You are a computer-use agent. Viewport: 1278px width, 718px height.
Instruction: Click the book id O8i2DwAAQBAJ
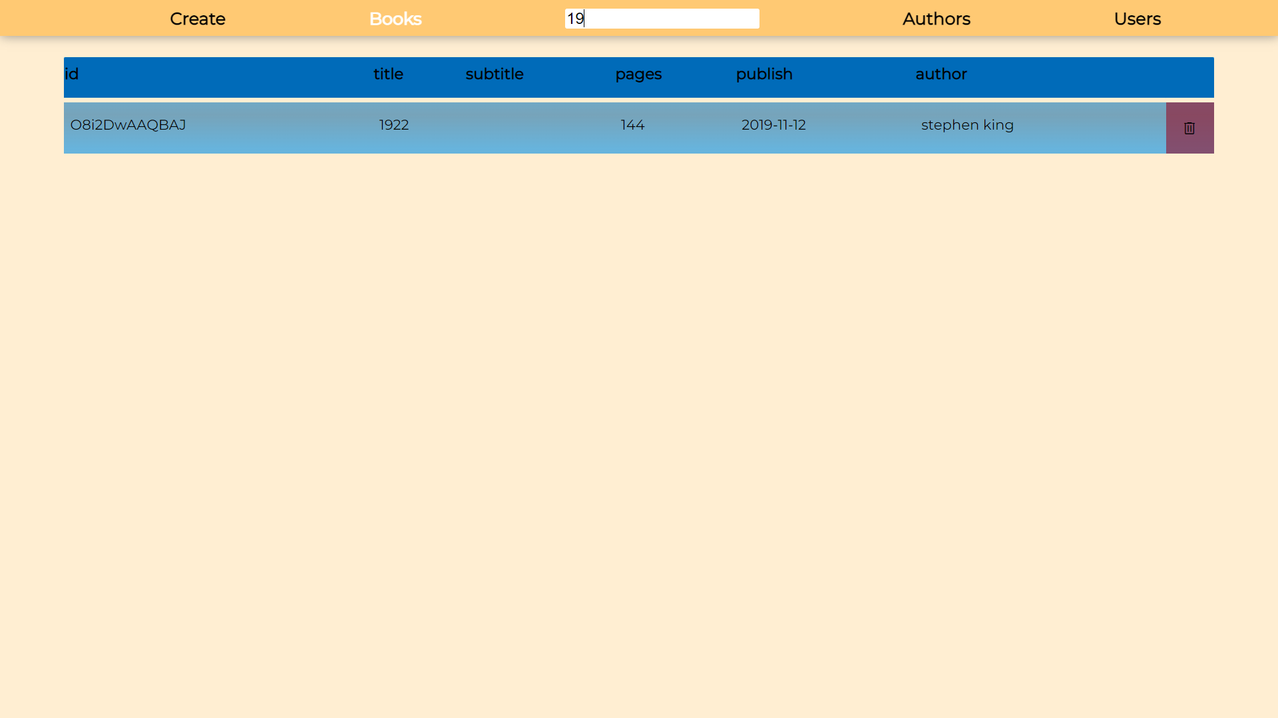pyautogui.click(x=128, y=125)
